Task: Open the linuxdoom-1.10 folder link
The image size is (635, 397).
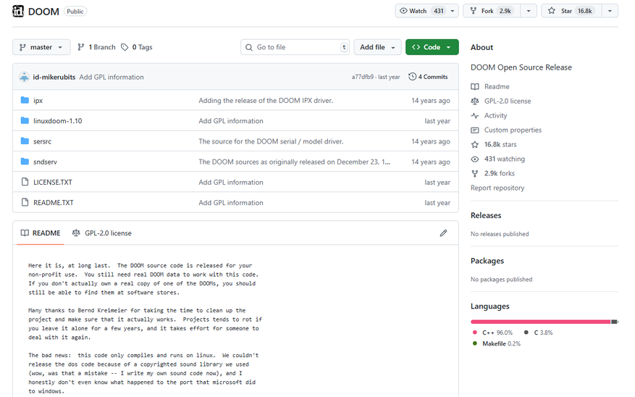Action: (x=58, y=121)
